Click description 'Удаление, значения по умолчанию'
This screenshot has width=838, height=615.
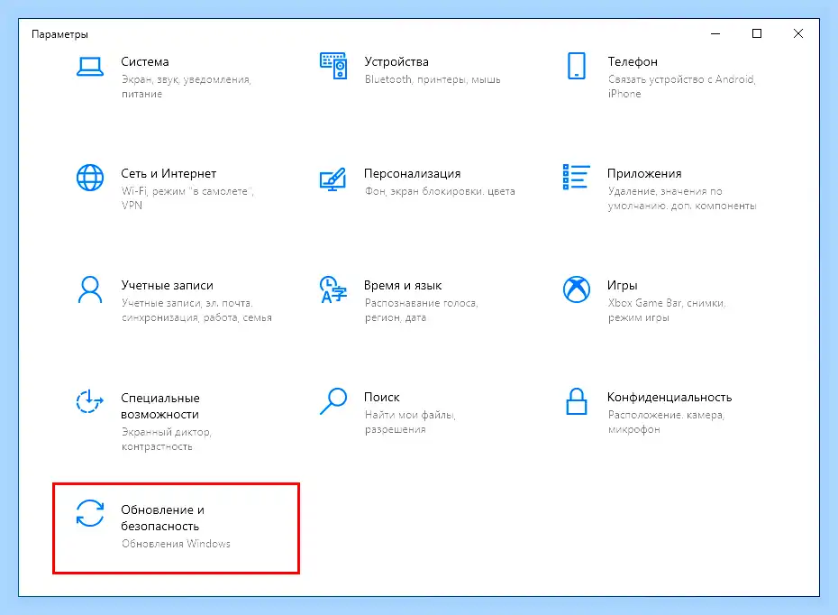click(x=682, y=198)
